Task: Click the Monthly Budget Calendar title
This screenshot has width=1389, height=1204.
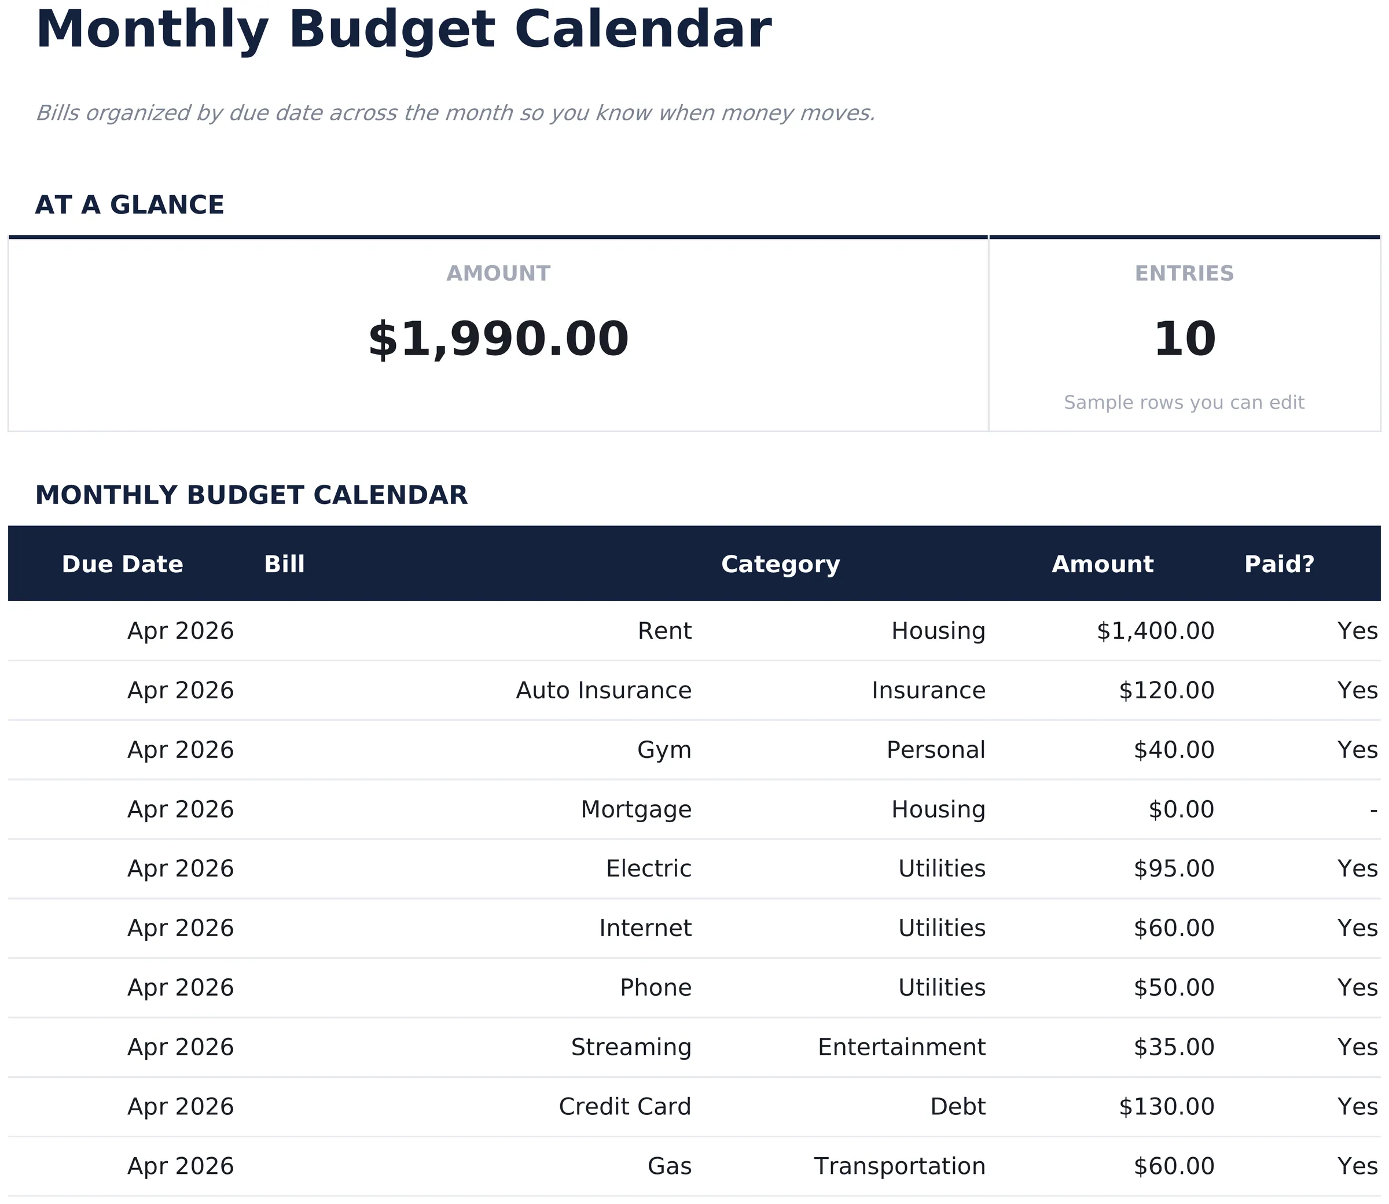Action: (403, 32)
